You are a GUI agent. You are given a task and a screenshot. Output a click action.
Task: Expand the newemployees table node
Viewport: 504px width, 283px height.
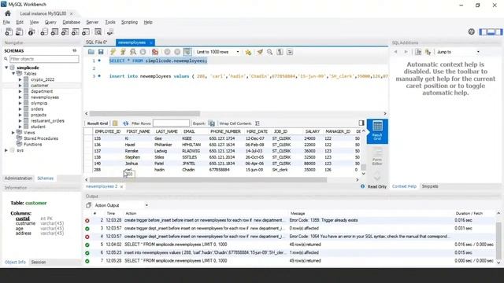pyautogui.click(x=20, y=97)
